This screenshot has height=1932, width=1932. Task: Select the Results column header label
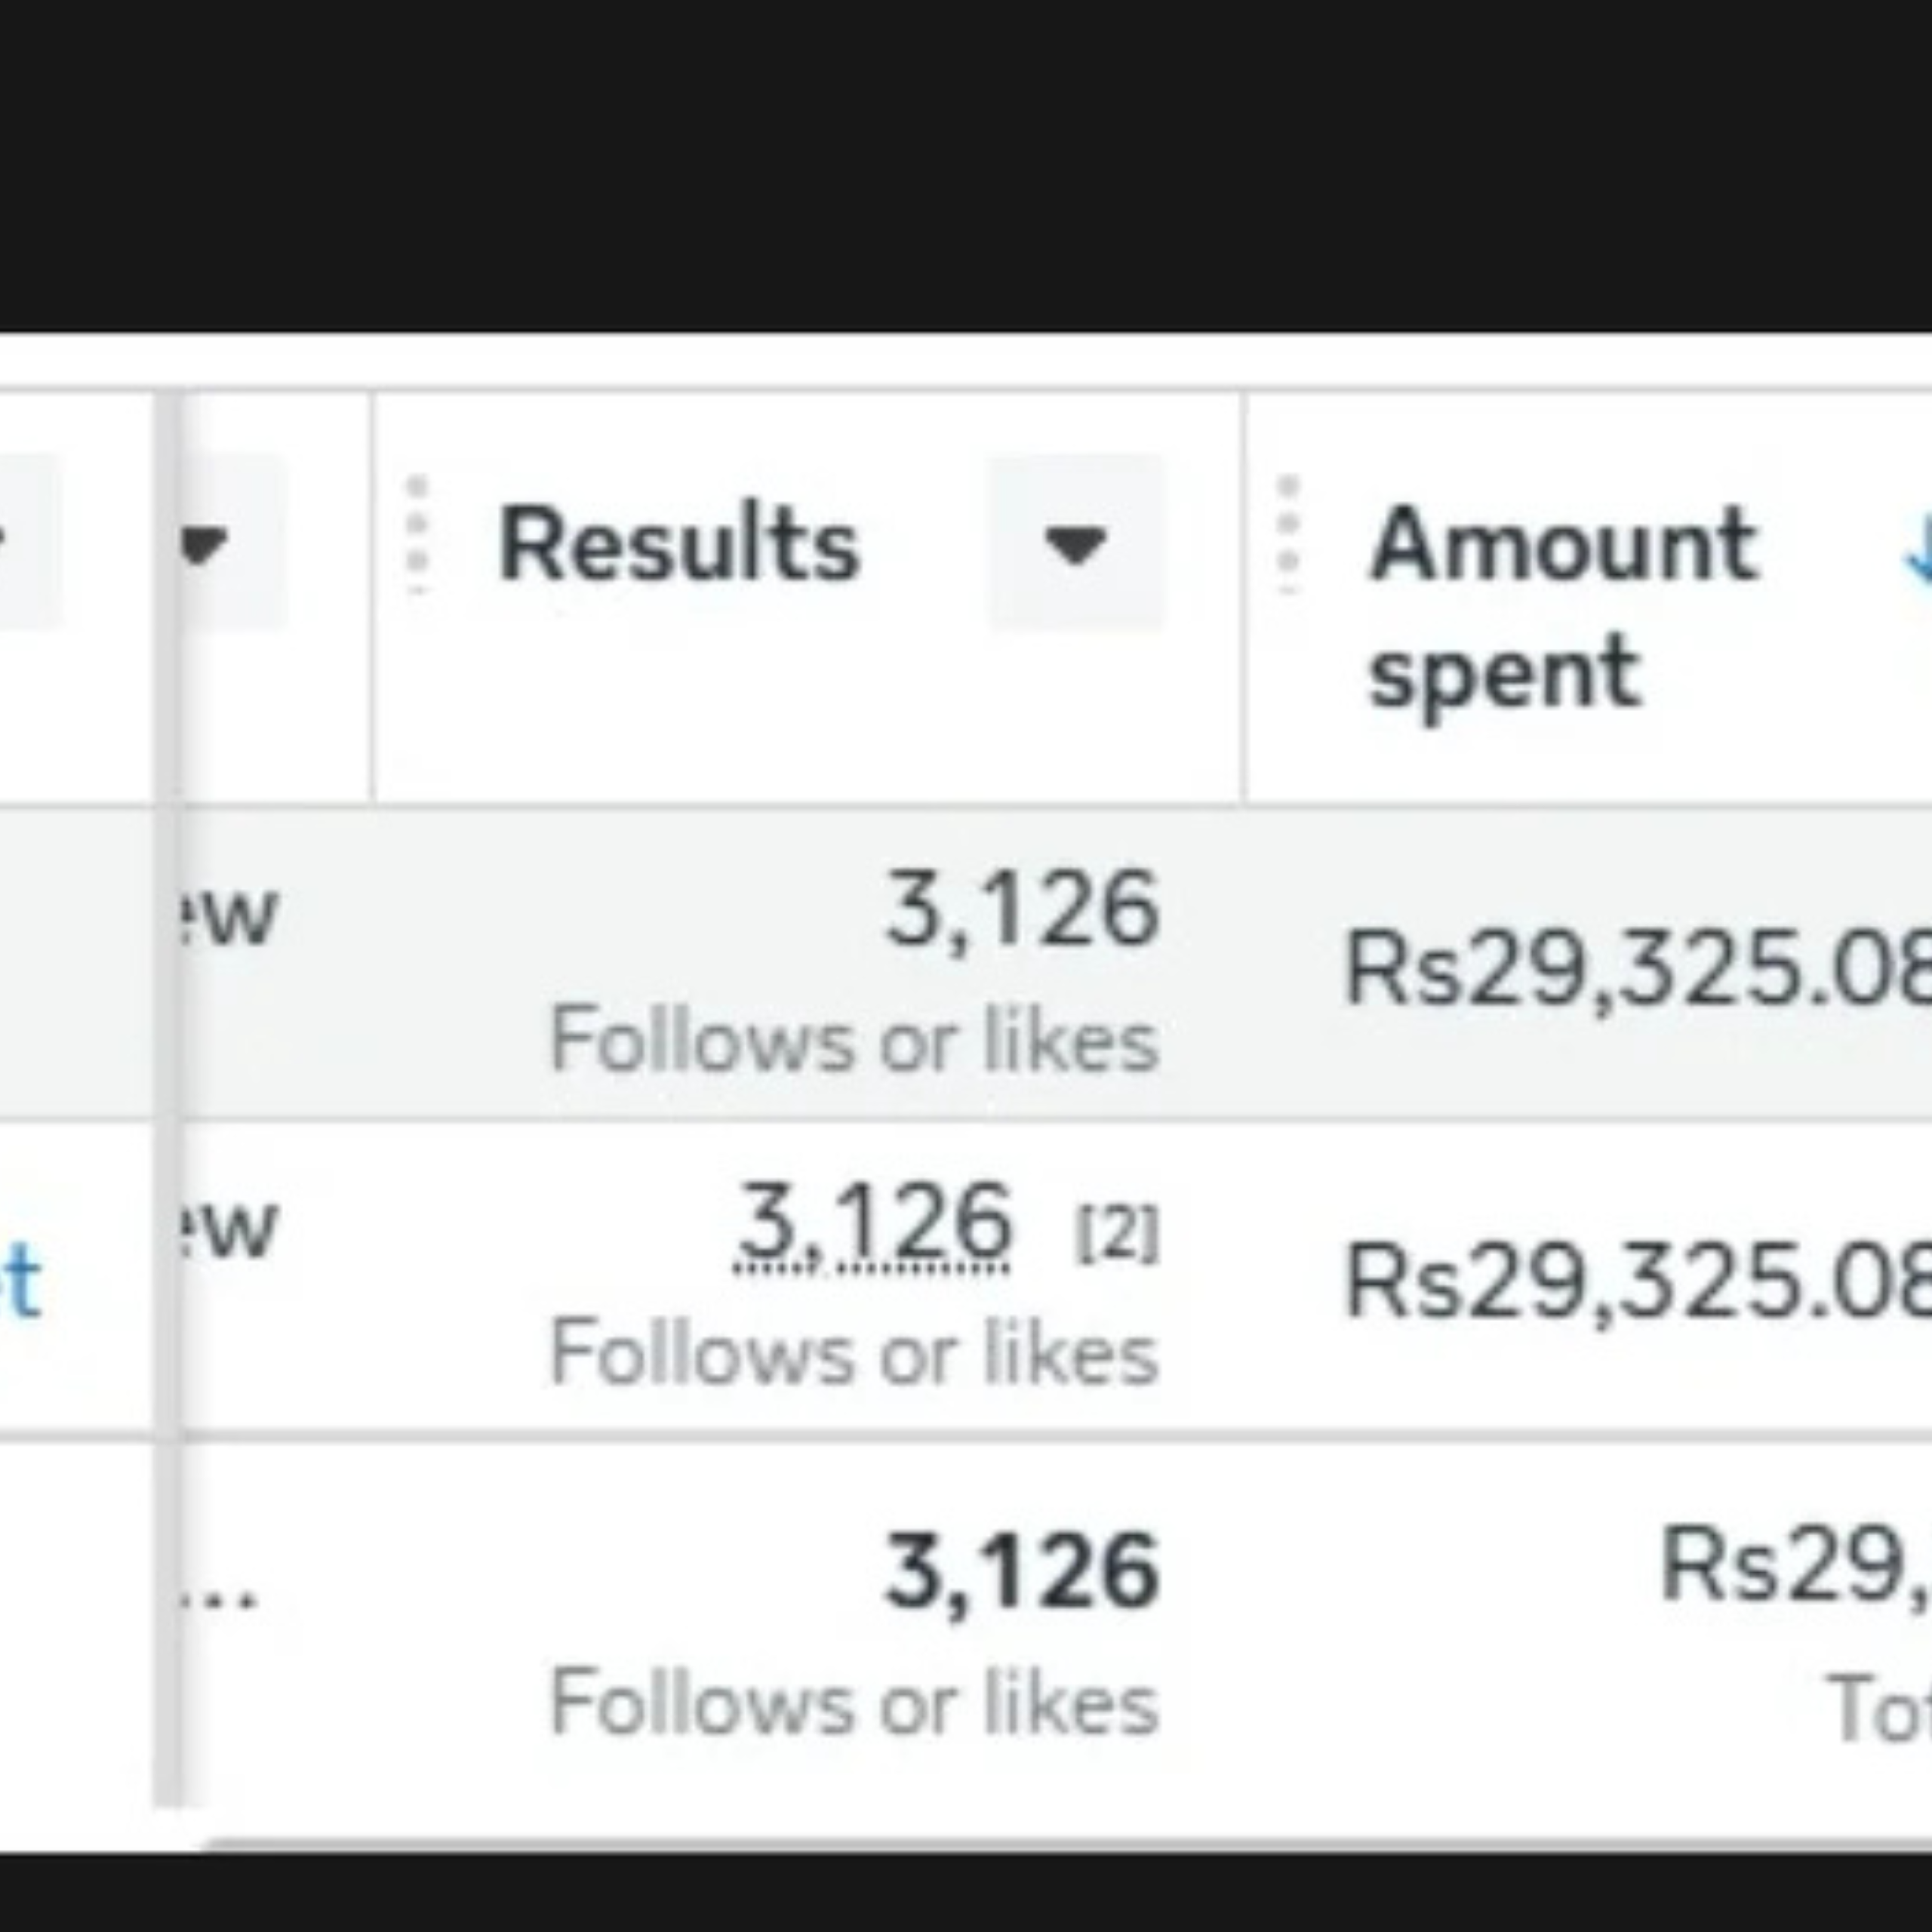(x=679, y=544)
